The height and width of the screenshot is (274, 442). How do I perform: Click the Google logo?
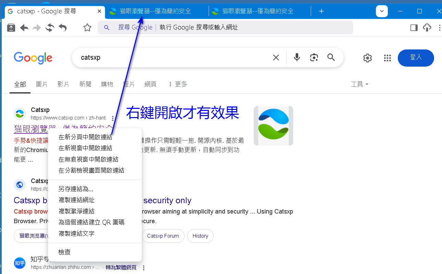pyautogui.click(x=33, y=58)
